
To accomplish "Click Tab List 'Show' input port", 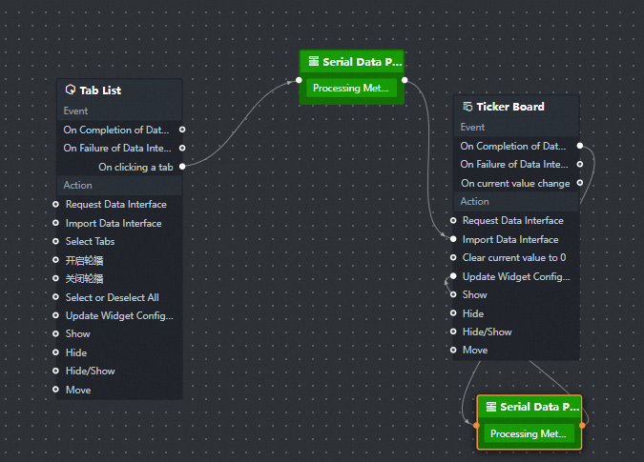I will (56, 333).
